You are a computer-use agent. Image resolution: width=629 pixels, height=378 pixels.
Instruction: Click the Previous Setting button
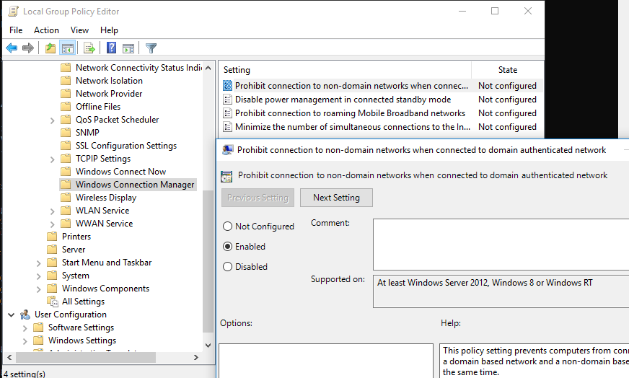(x=258, y=198)
